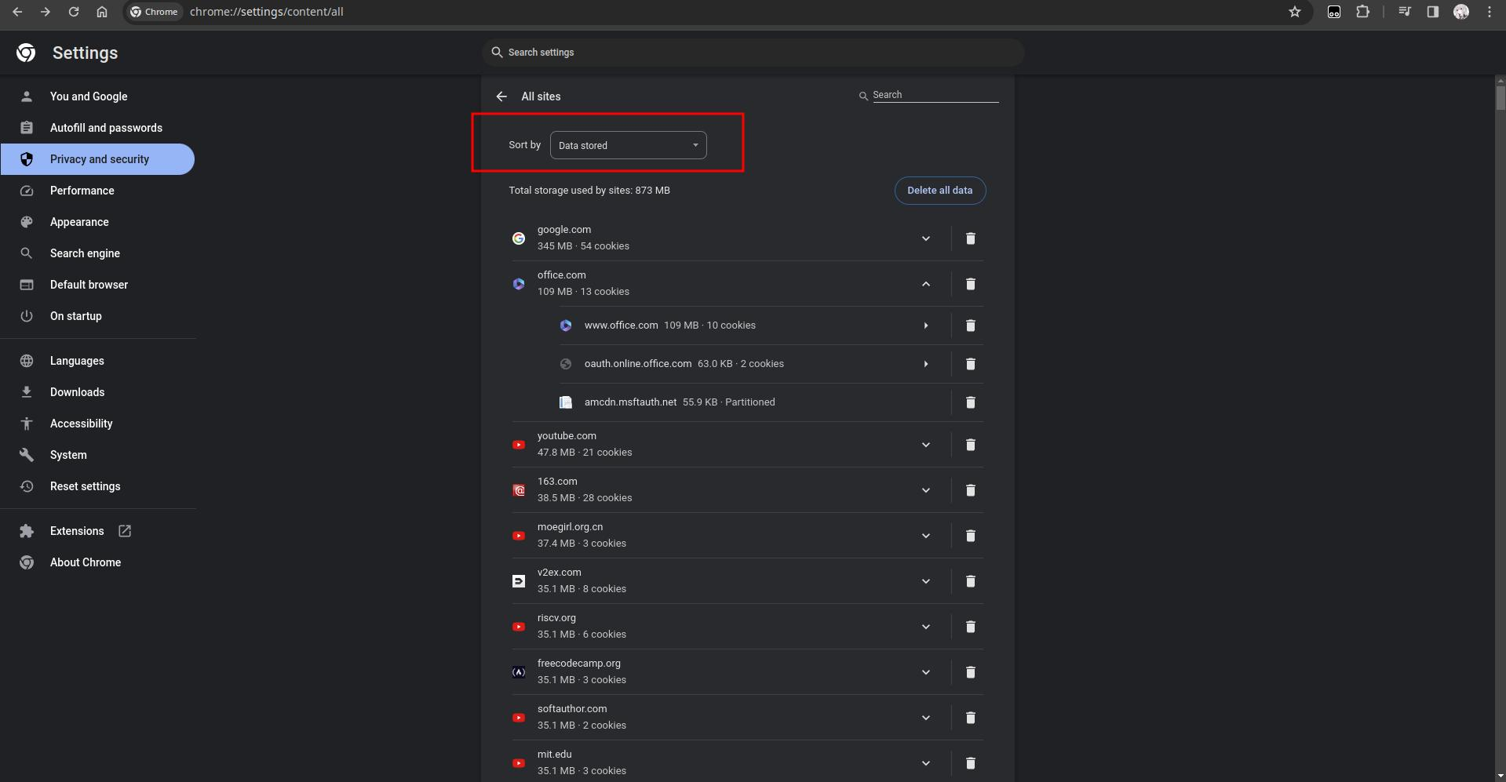
Task: Reload the page with the refresh icon
Action: (x=74, y=12)
